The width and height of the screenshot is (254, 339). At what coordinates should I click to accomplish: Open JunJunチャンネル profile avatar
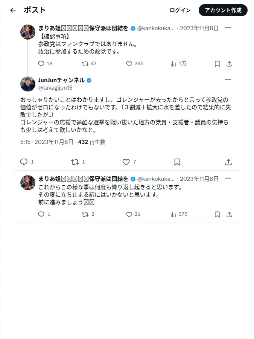[28, 84]
